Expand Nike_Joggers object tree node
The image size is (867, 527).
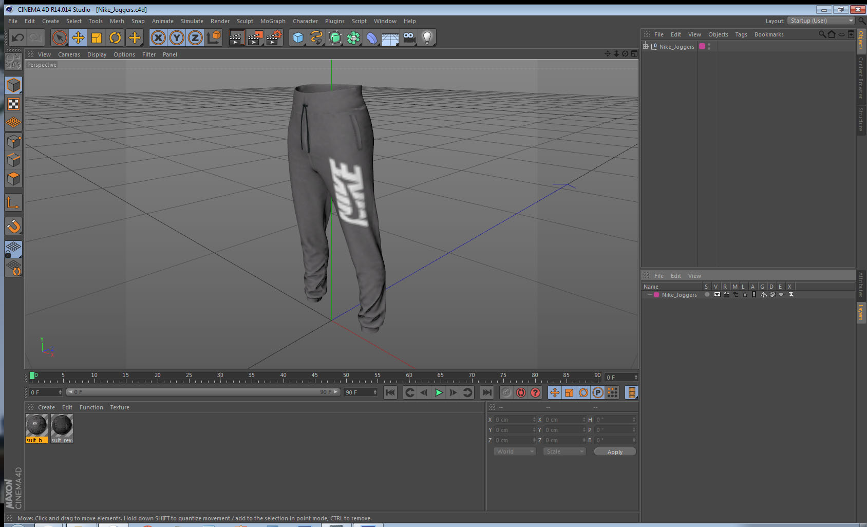[646, 46]
